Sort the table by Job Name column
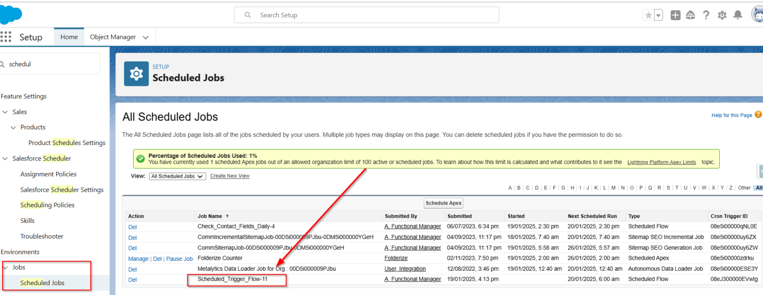 [210, 216]
